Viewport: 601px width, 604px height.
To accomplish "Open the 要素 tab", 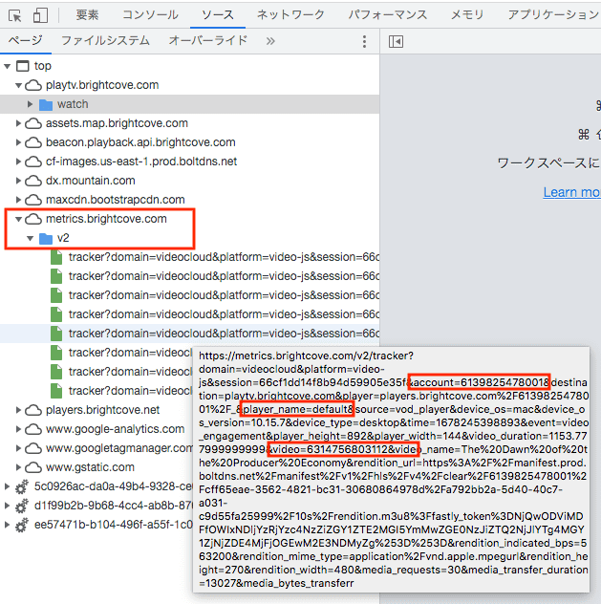I will tap(87, 15).
